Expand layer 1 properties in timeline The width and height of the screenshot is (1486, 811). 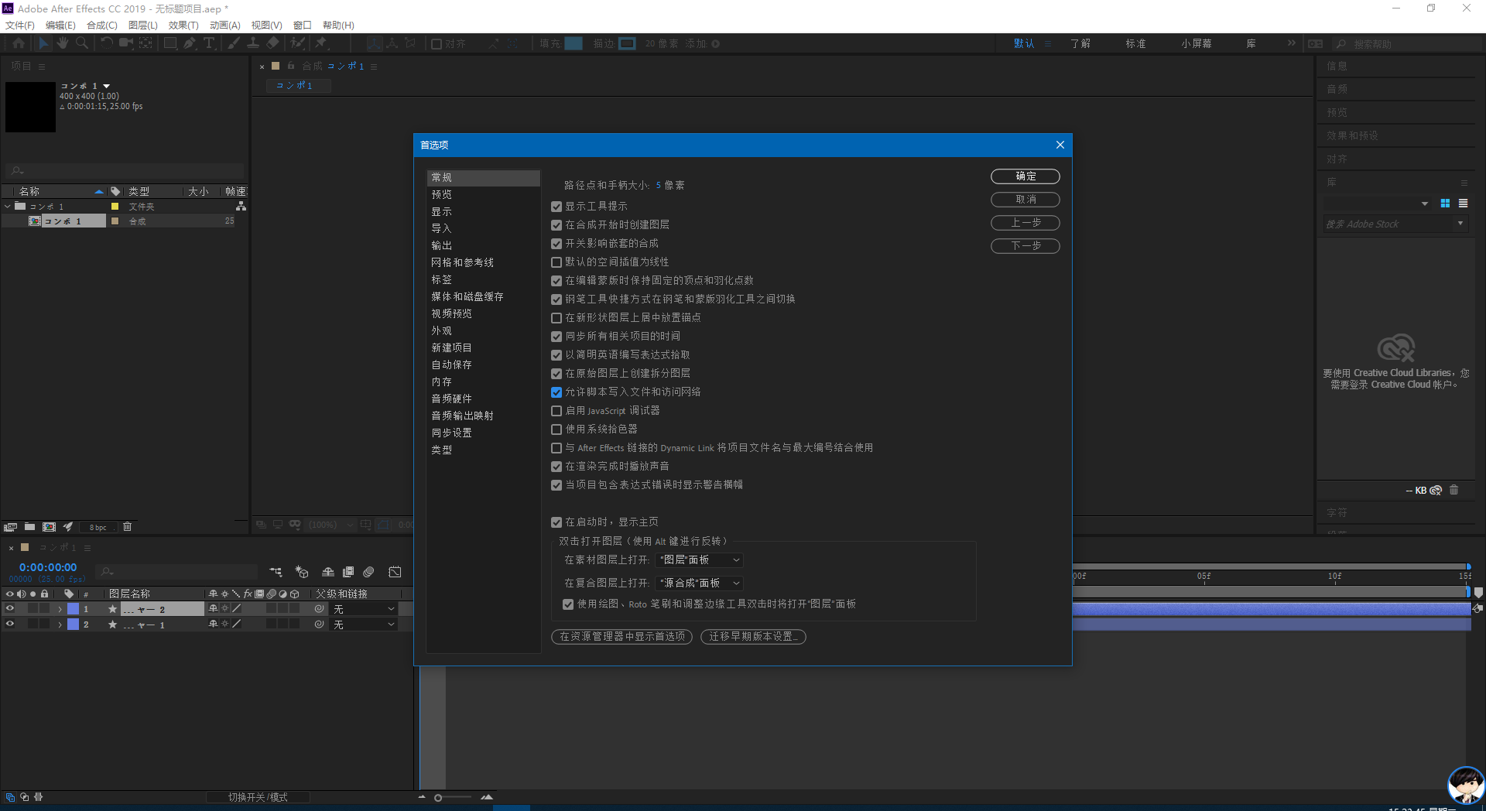coord(60,609)
